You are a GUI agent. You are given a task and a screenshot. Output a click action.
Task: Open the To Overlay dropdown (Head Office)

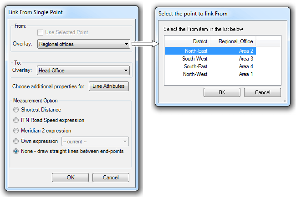point(83,71)
